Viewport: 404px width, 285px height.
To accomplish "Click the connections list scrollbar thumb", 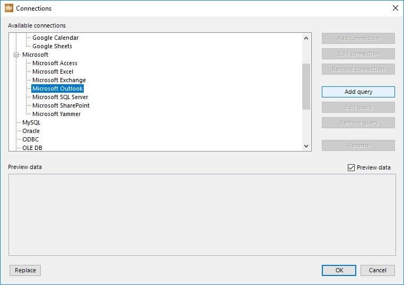I will (x=306, y=86).
